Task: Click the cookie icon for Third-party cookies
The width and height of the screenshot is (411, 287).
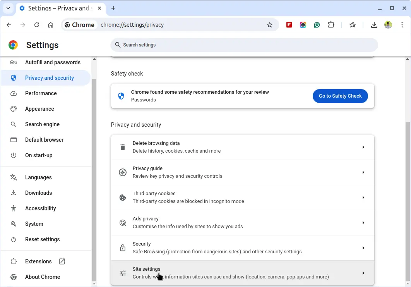Action: point(122,198)
